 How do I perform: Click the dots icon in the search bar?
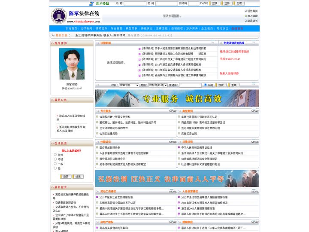(x=254, y=85)
